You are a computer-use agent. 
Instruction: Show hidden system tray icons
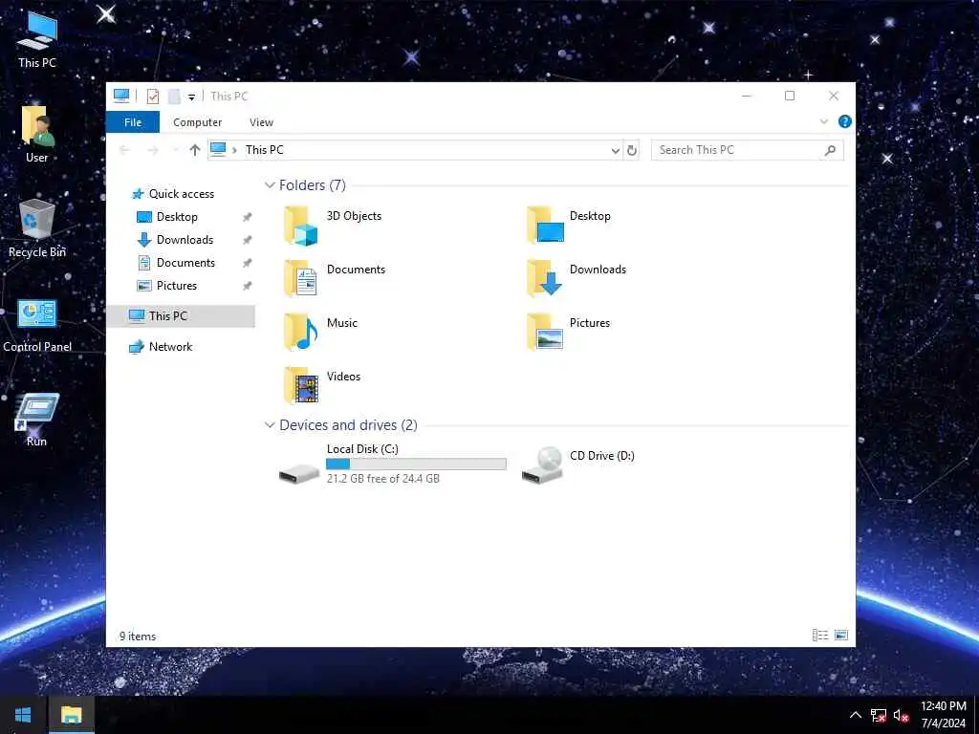coord(856,715)
